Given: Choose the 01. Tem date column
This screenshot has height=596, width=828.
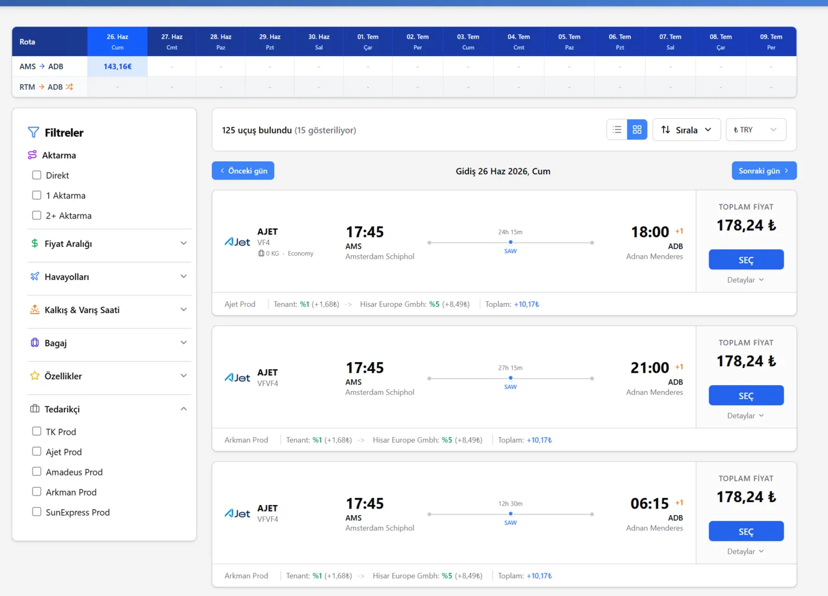Looking at the screenshot, I should point(367,41).
